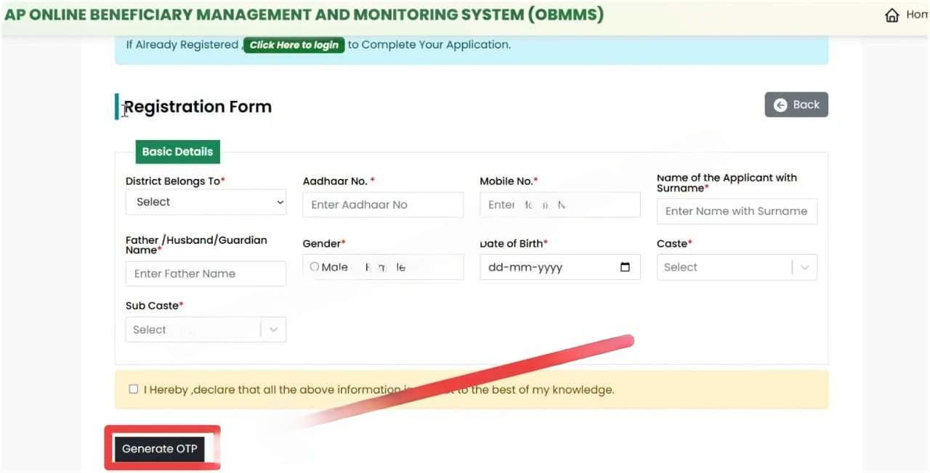930x473 pixels.
Task: Click the Father Name input field
Action: point(206,273)
